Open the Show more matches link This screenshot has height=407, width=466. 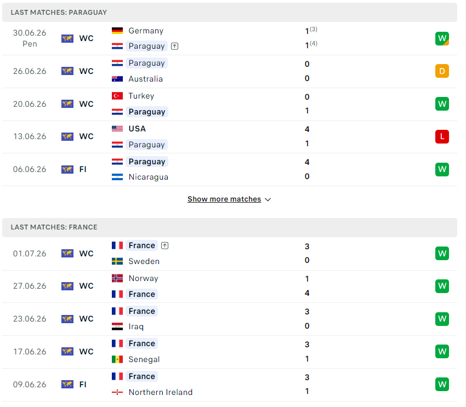click(x=224, y=199)
